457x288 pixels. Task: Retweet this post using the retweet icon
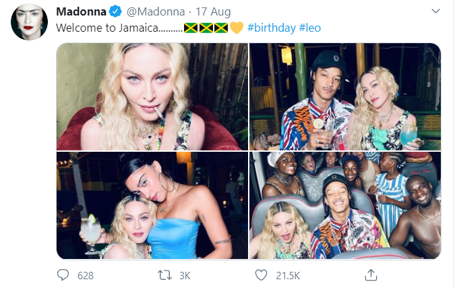(x=164, y=275)
